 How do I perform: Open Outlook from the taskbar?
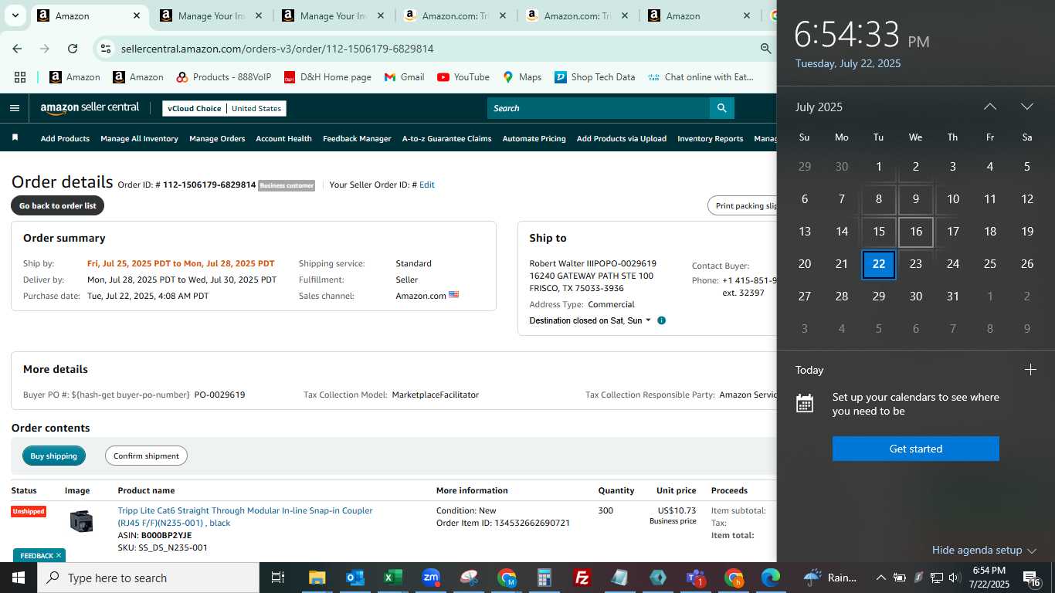coord(355,578)
